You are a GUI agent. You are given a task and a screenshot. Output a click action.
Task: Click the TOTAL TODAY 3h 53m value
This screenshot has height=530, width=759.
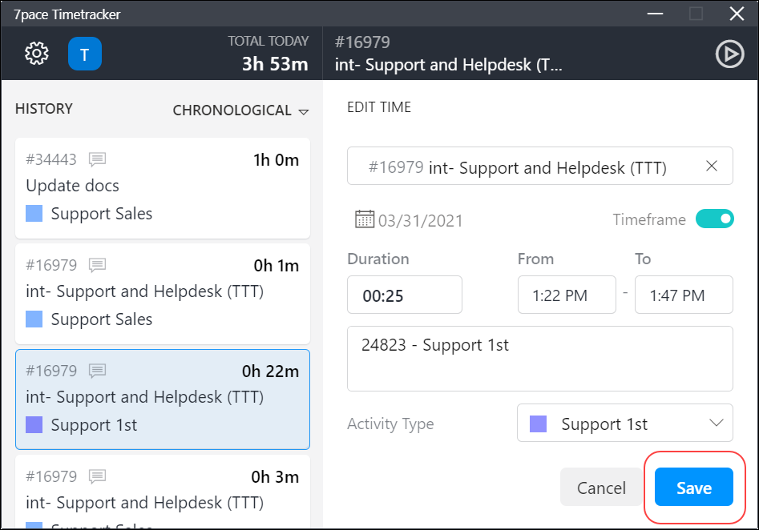tap(275, 64)
